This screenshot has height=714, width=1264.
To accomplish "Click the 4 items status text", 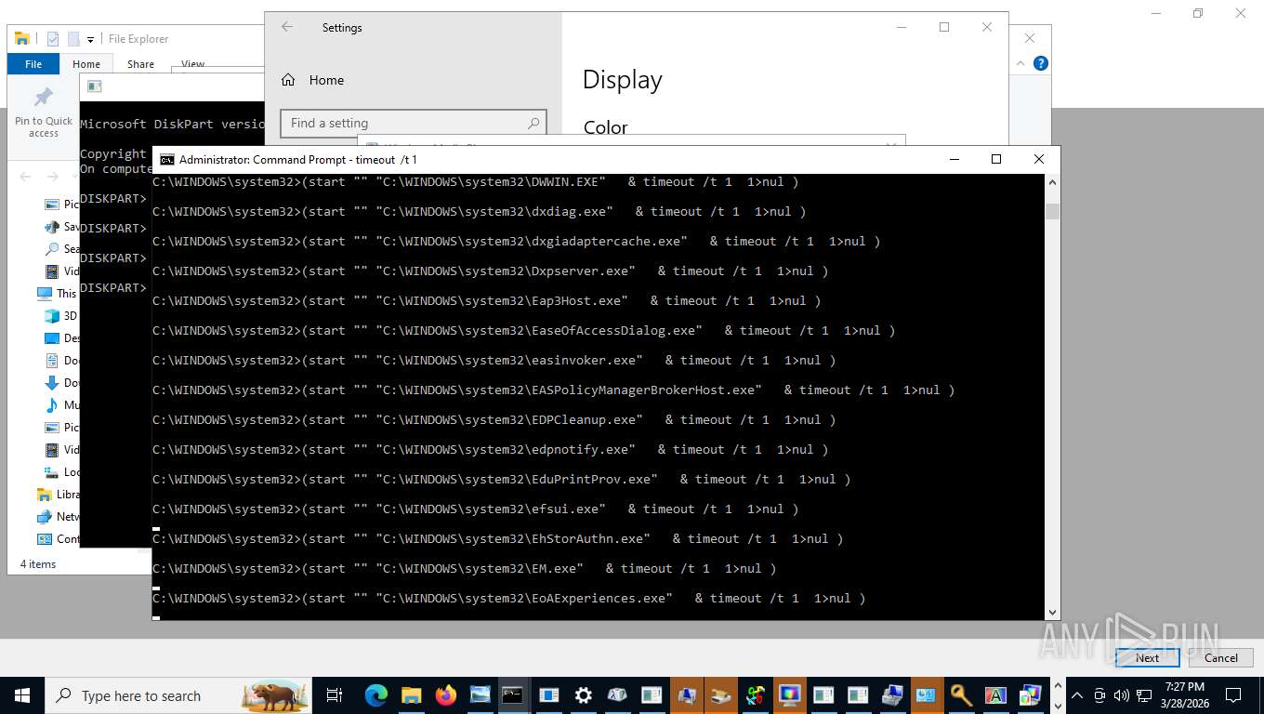I will click(x=38, y=564).
